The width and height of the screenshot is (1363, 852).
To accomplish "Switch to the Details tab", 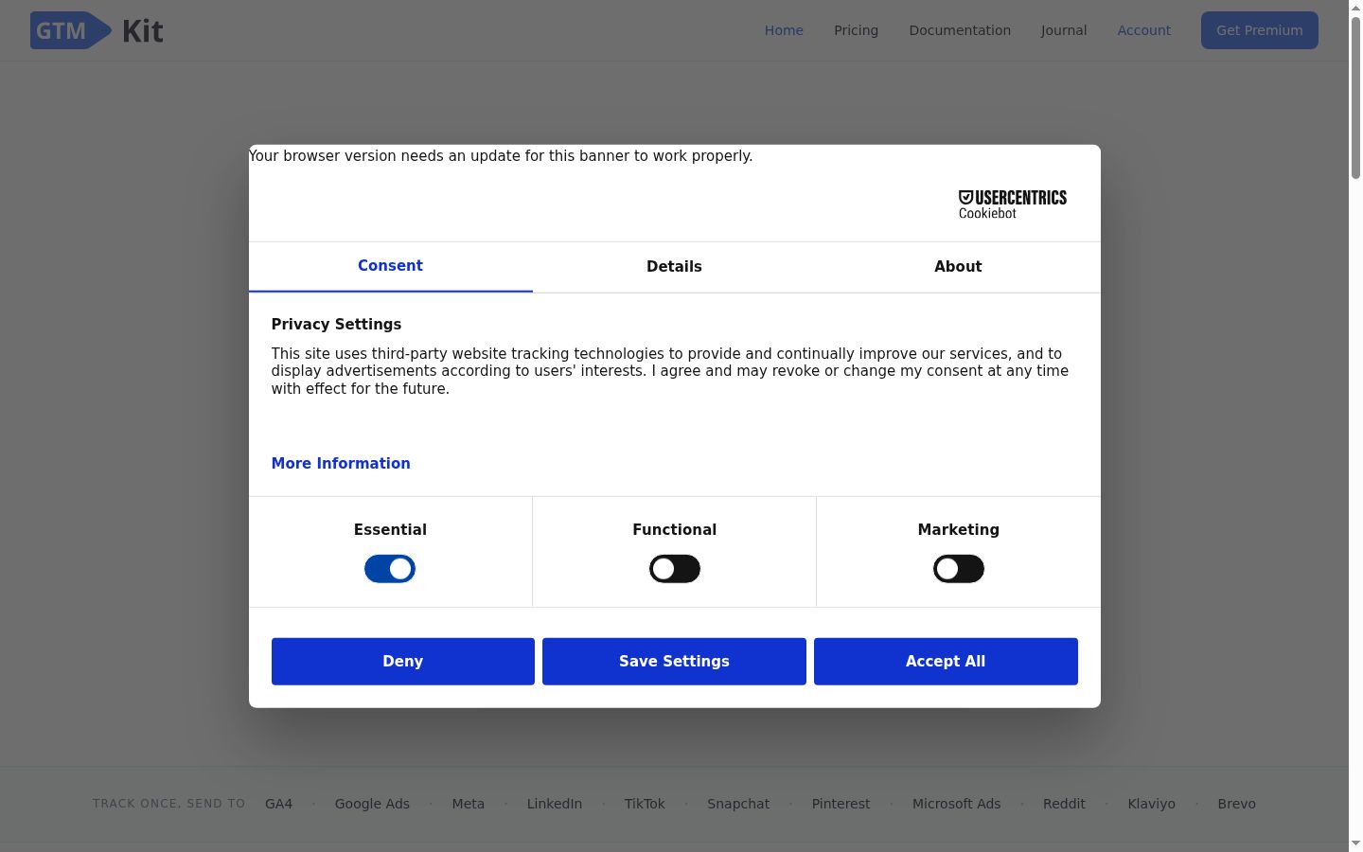I will coord(674,267).
